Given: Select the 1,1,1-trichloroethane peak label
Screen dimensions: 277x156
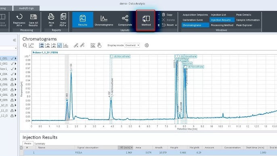Looking at the screenshot, I should click(186, 57).
